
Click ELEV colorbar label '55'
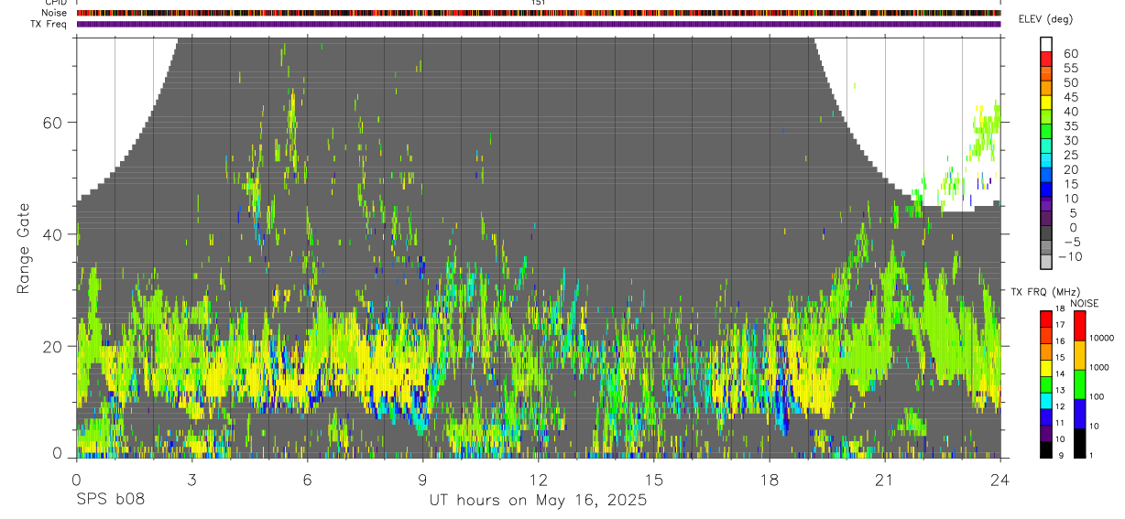click(1071, 68)
